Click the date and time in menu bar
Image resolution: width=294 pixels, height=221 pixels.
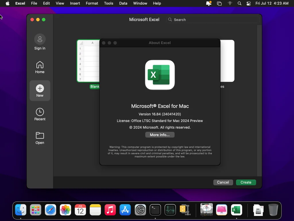pos(272,3)
